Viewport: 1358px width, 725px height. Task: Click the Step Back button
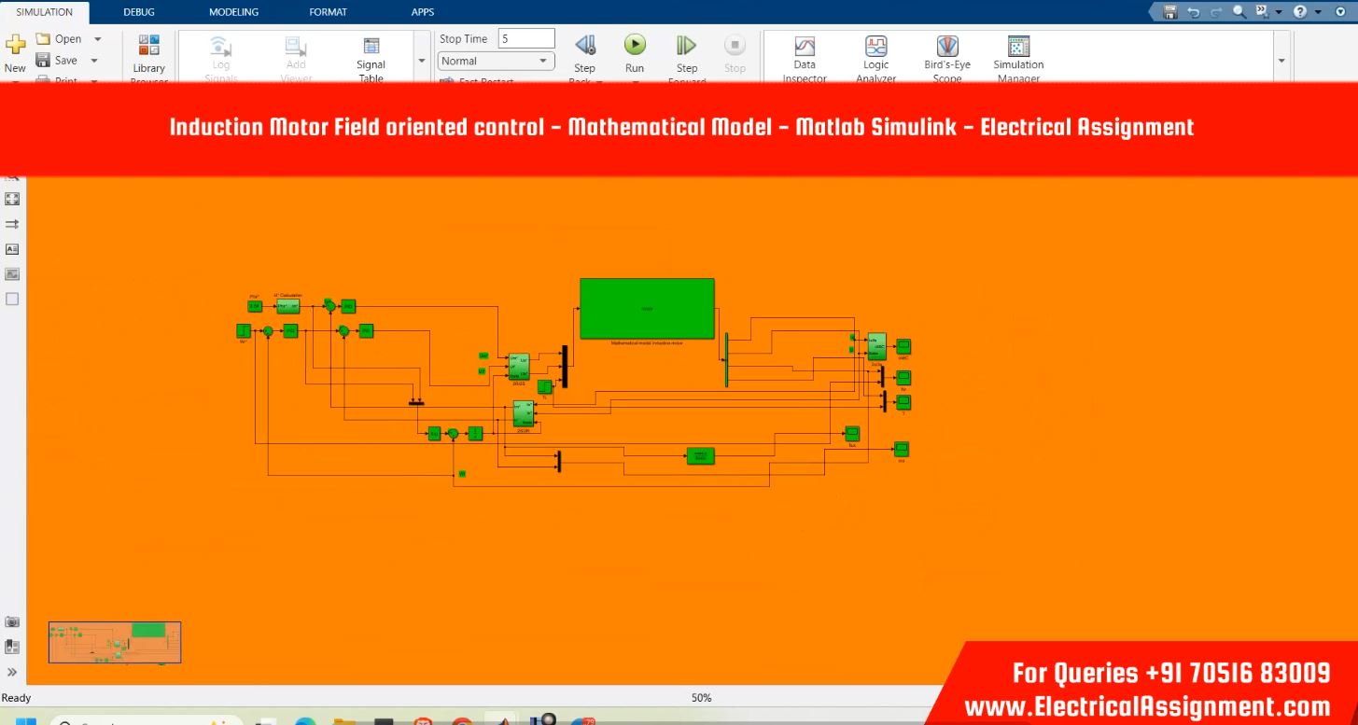coord(584,59)
